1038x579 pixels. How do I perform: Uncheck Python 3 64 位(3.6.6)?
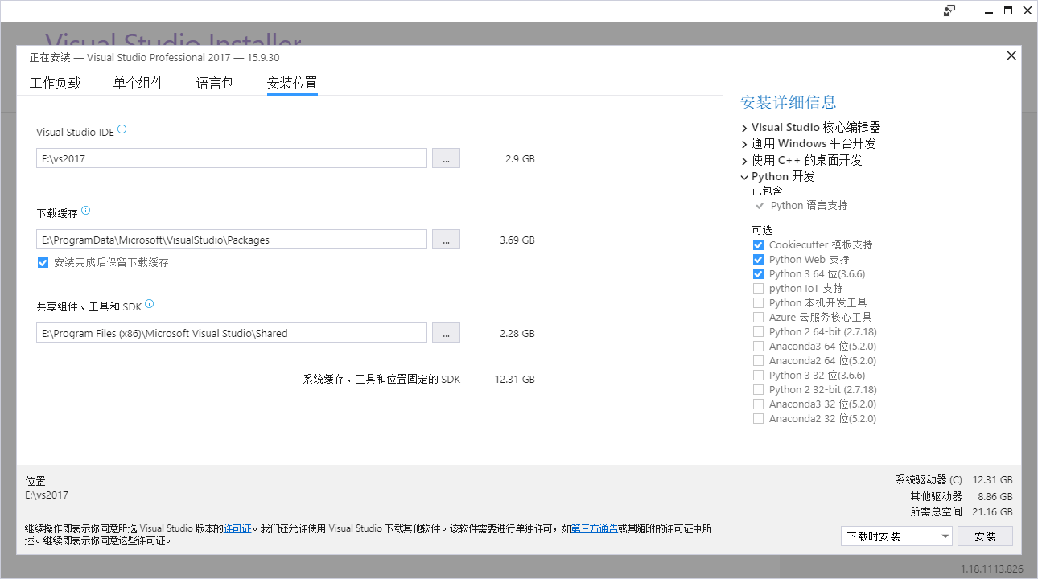758,273
